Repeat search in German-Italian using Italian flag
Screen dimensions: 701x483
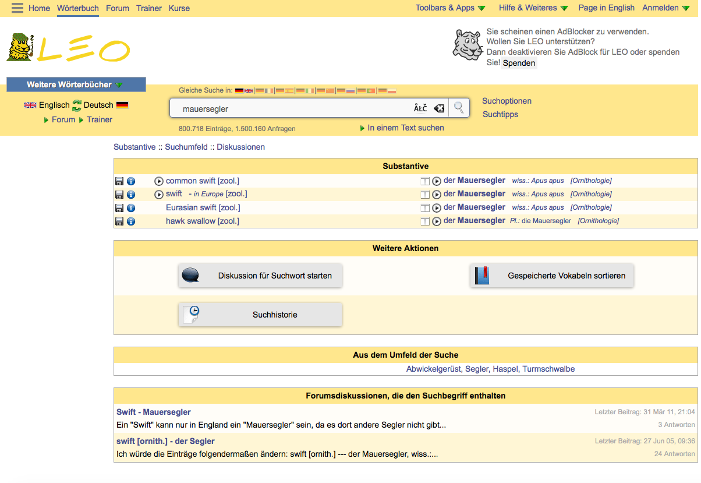[x=310, y=91]
